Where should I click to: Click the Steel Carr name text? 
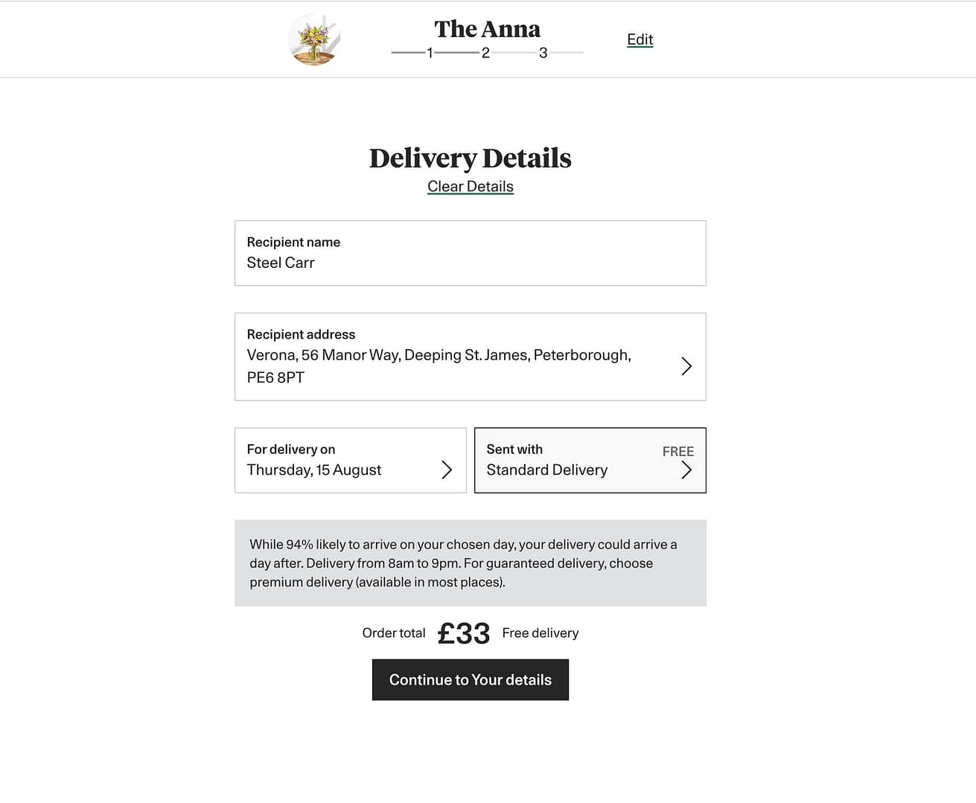pos(281,263)
